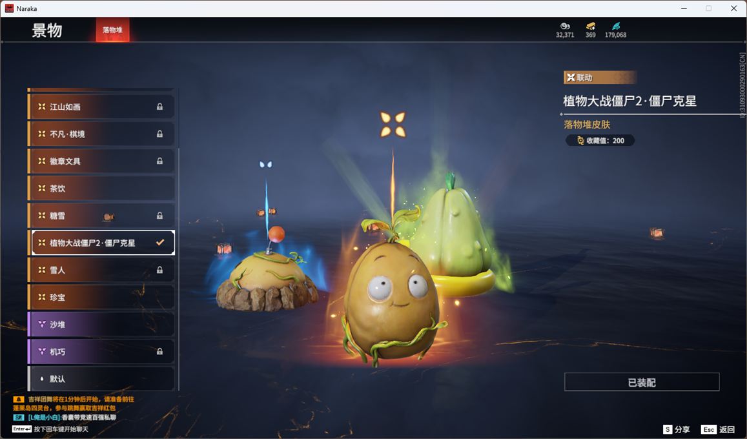Image resolution: width=747 pixels, height=439 pixels.
Task: Open the 落物堆 tab
Action: tap(112, 30)
